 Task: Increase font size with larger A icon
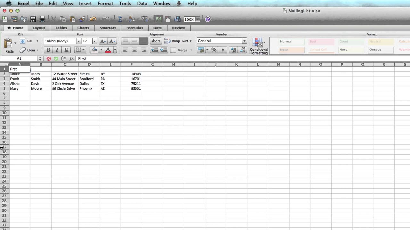(x=103, y=41)
